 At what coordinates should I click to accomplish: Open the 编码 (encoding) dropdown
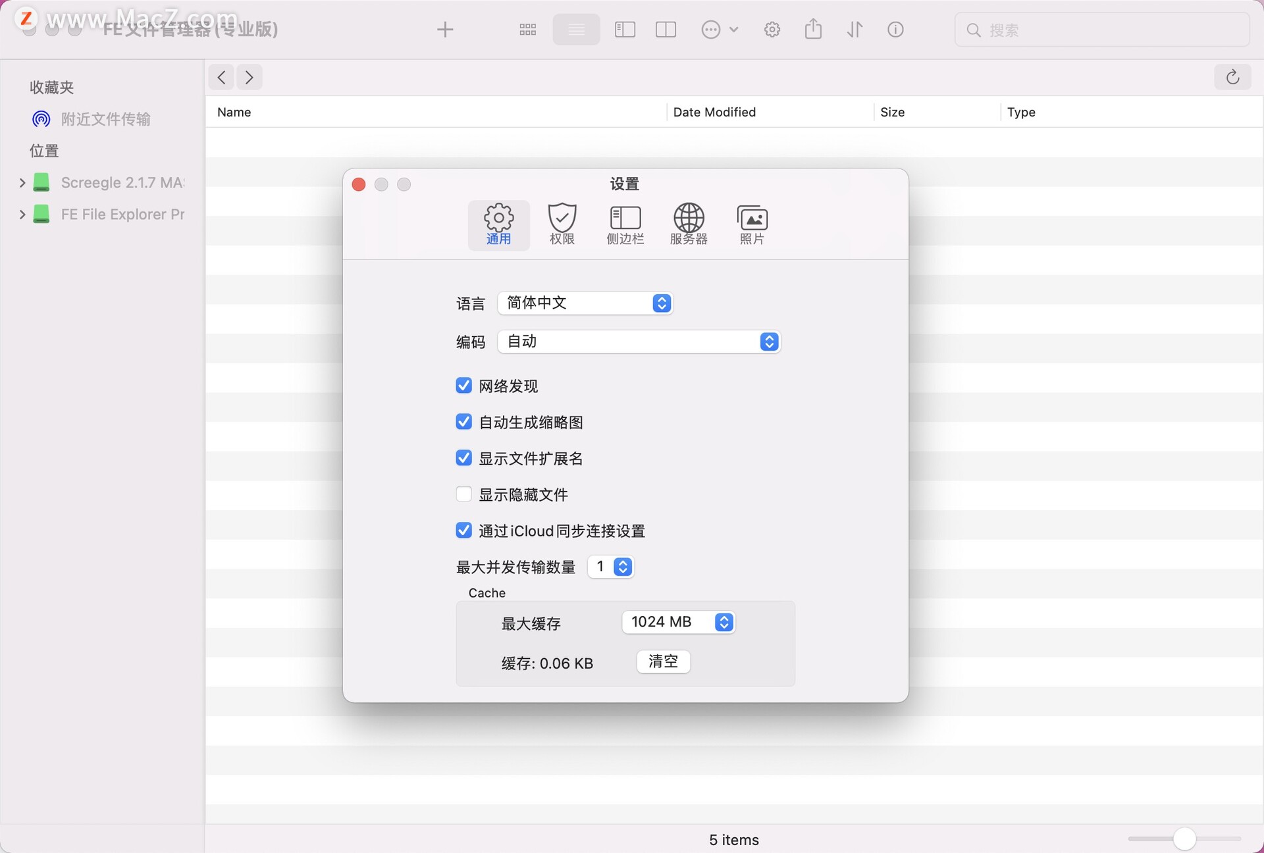(x=768, y=342)
